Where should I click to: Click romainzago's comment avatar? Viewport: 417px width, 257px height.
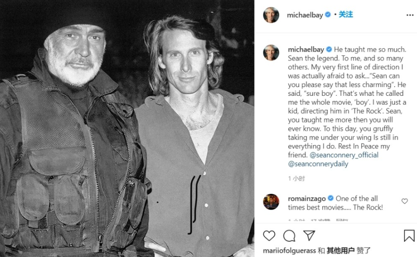click(271, 202)
